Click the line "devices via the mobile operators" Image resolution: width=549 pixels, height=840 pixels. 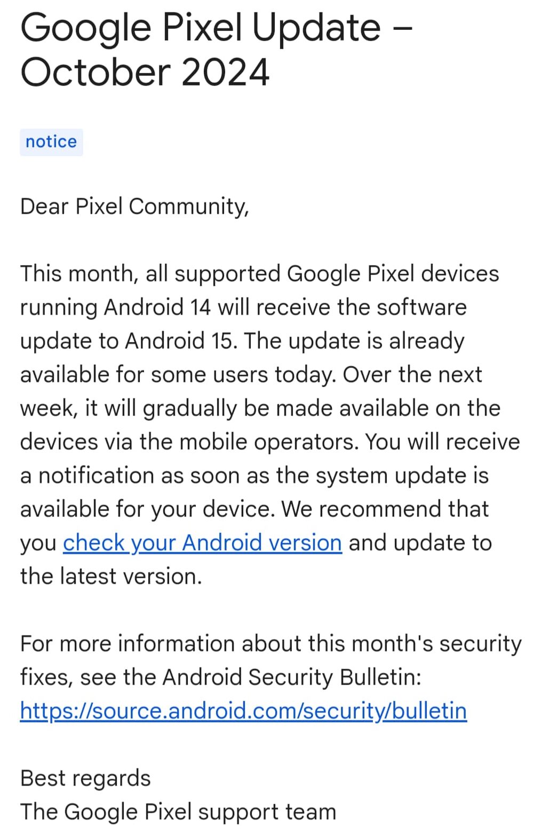point(270,442)
